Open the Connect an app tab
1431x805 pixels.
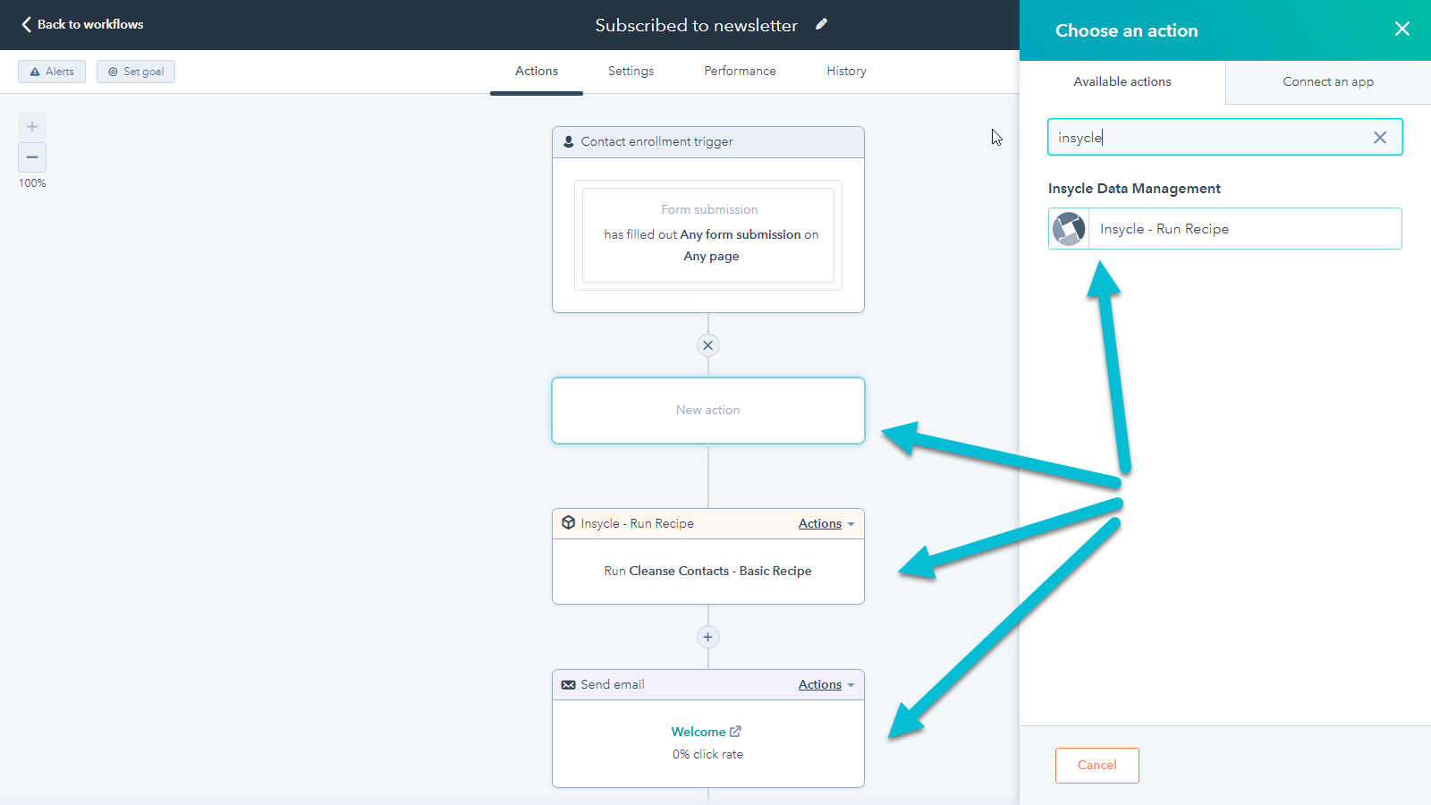click(x=1327, y=81)
